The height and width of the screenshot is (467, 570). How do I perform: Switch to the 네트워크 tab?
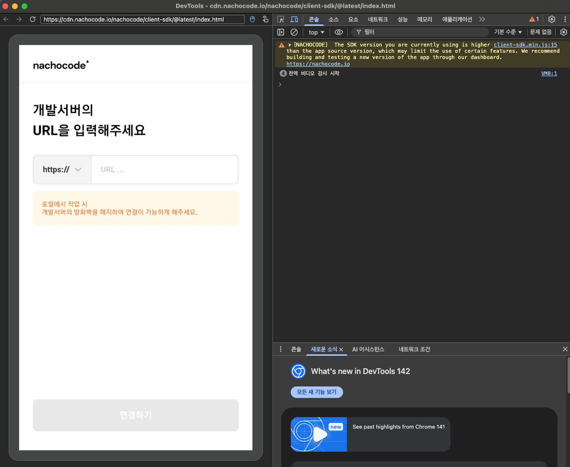point(378,19)
